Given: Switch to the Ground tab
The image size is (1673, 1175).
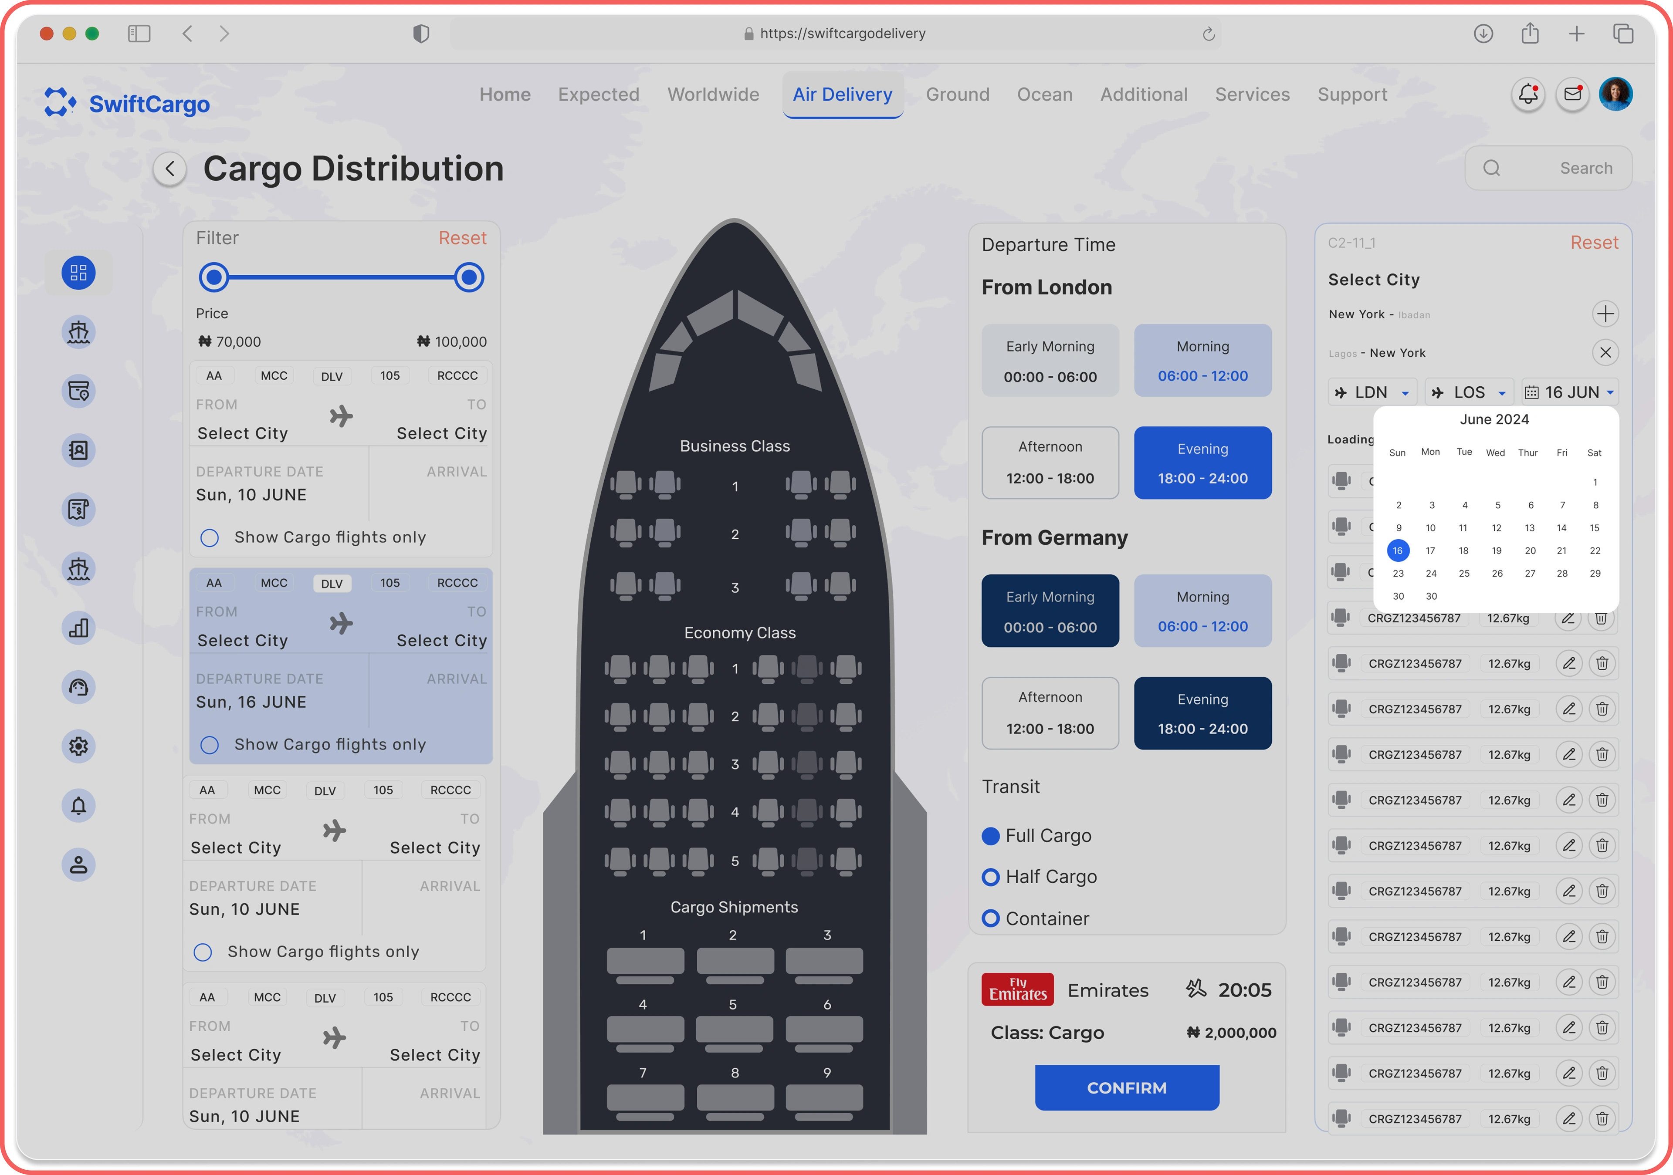Looking at the screenshot, I should [x=958, y=95].
